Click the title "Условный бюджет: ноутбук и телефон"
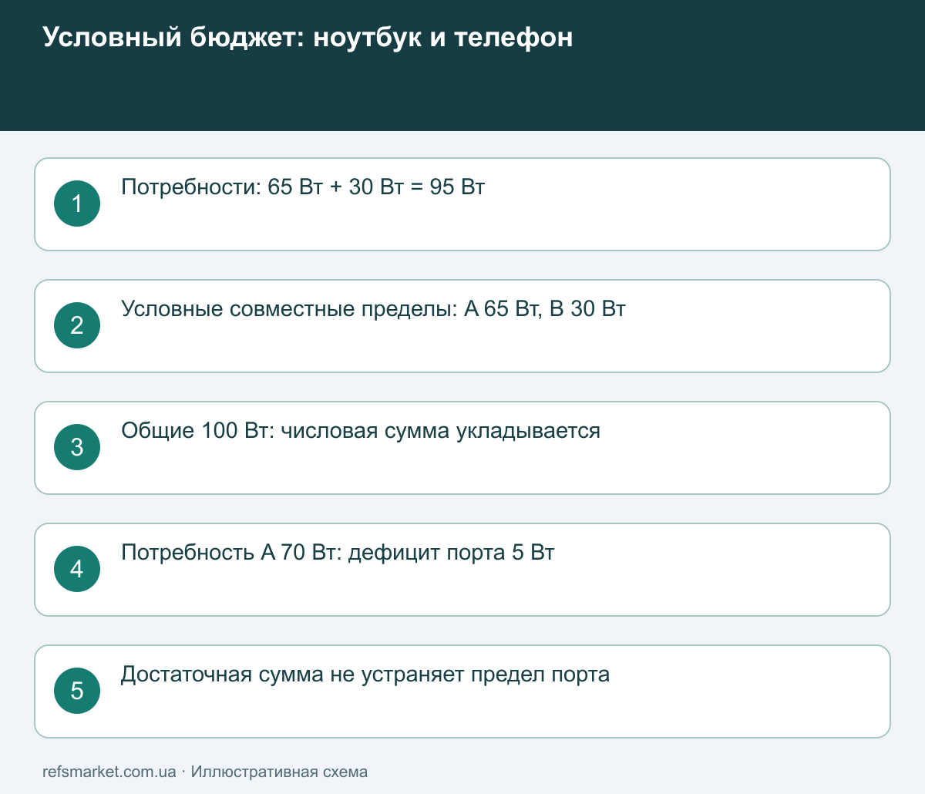The height and width of the screenshot is (794, 925). (x=308, y=37)
